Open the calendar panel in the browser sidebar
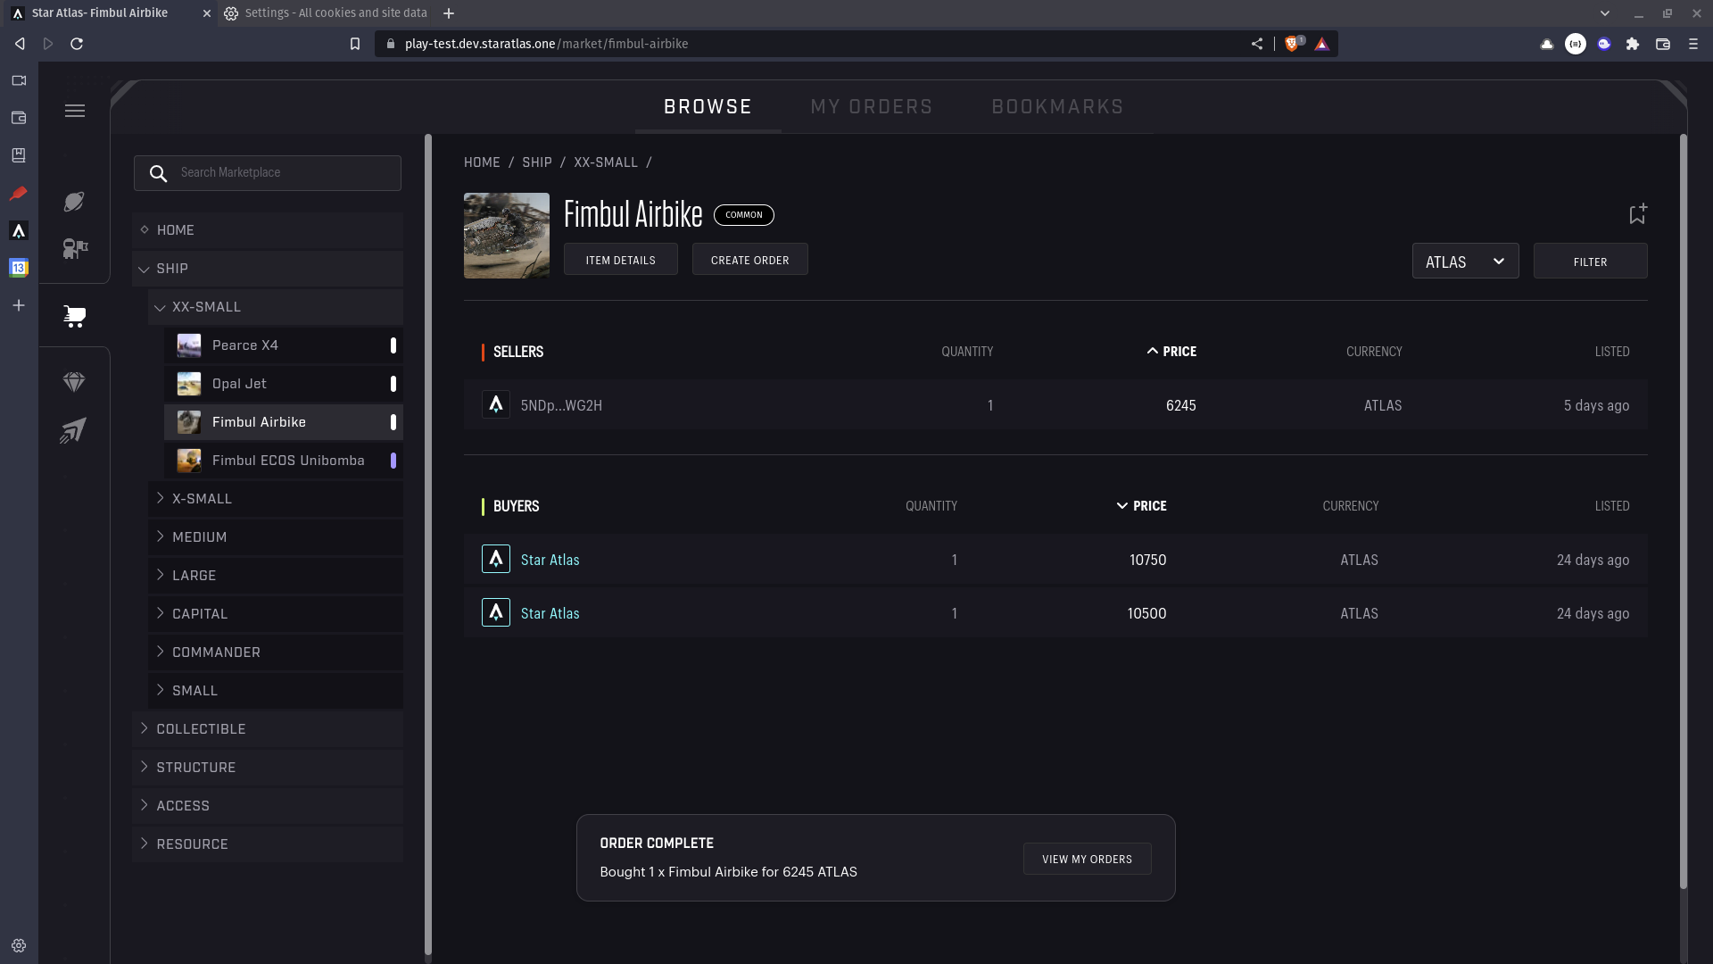Screen dimensions: 1713x964 19,268
